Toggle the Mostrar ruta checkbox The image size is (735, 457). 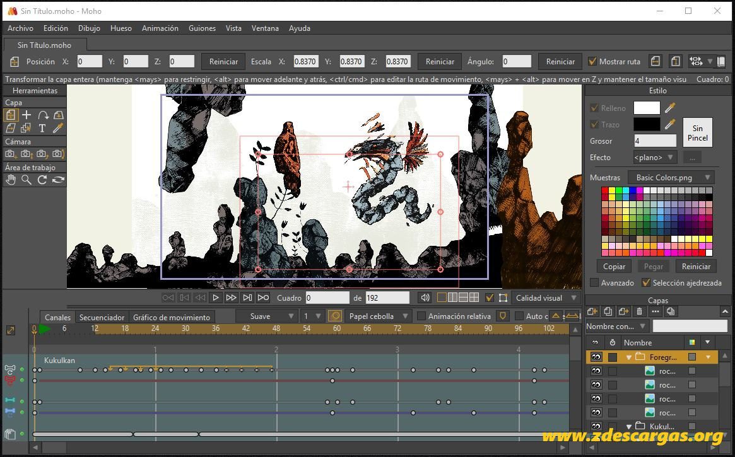592,61
